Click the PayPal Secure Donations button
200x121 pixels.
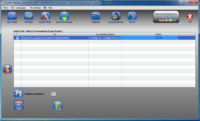pyautogui.click(x=166, y=17)
